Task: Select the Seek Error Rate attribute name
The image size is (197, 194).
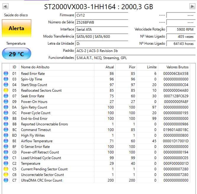Action: pos(33,96)
